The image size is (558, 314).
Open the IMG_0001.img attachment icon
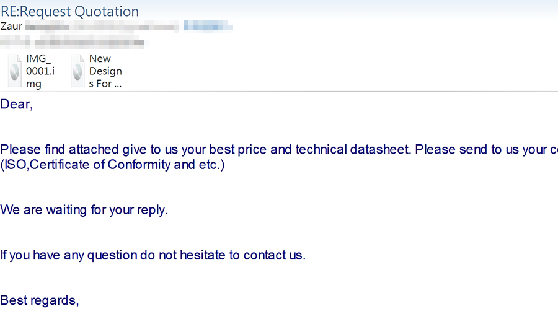[15, 71]
